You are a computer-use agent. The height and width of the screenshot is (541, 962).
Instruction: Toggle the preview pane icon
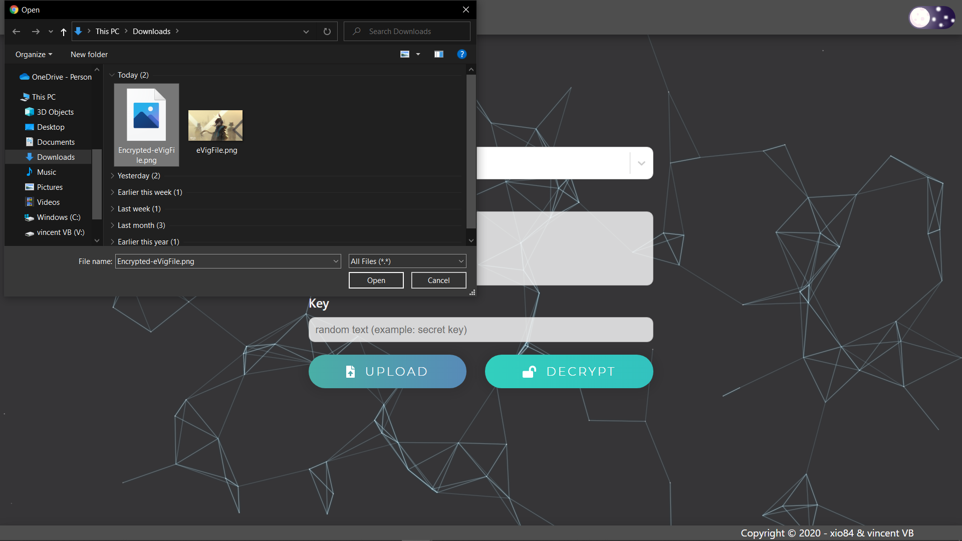click(438, 54)
